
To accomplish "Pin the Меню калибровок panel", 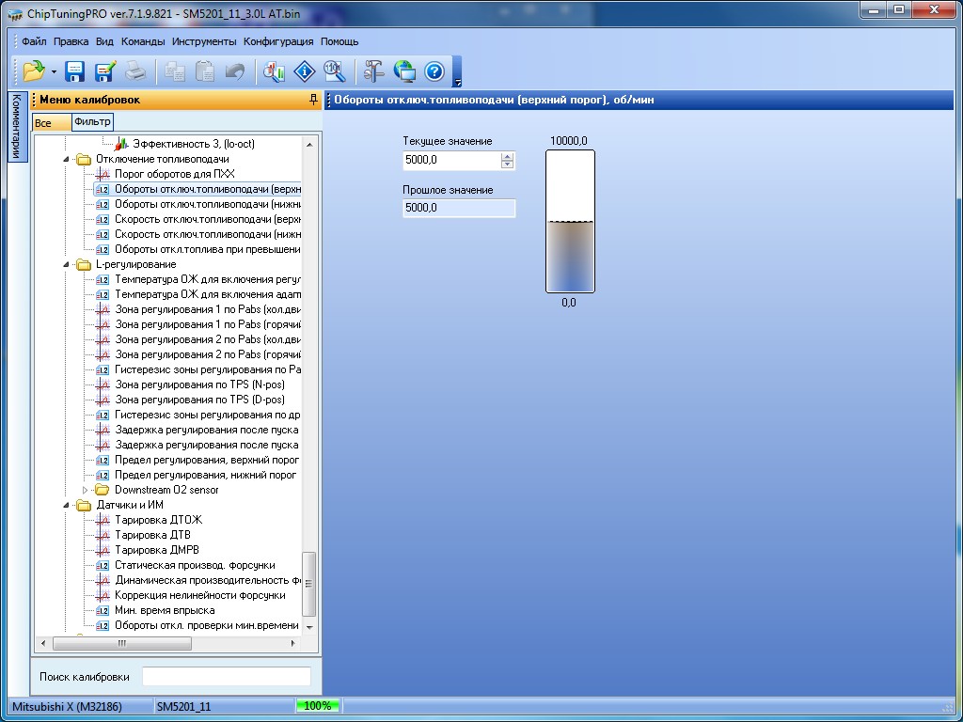I will [x=313, y=100].
